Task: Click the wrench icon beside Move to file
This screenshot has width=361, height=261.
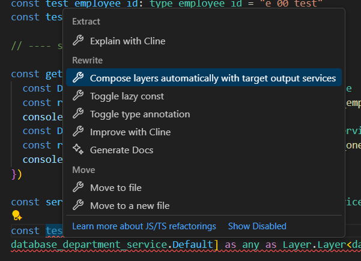Action: [78, 187]
